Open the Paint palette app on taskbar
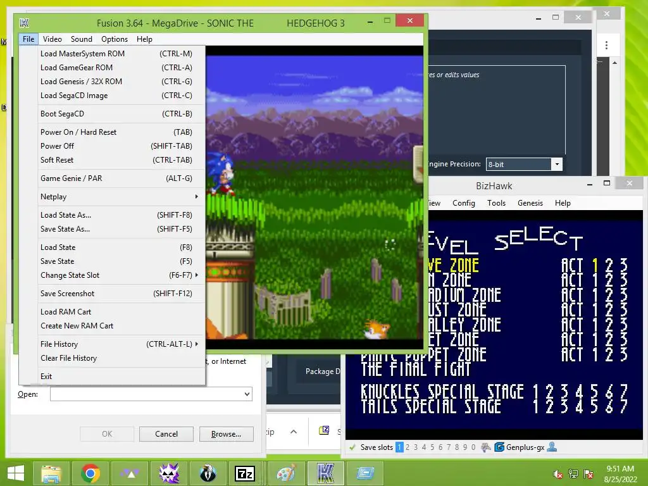Image resolution: width=648 pixels, height=486 pixels. pyautogui.click(x=287, y=473)
